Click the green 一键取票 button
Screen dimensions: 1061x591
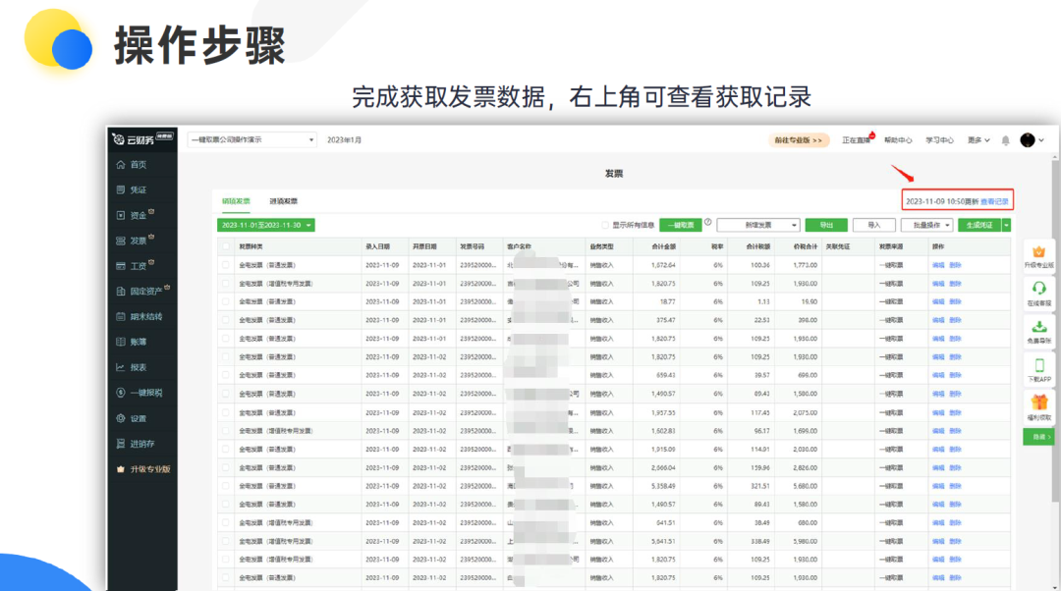680,225
